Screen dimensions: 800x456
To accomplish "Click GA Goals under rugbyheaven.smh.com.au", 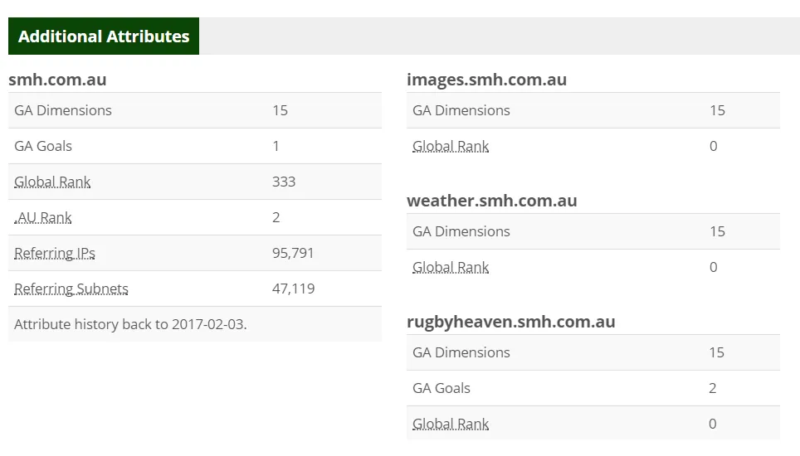I will (441, 388).
